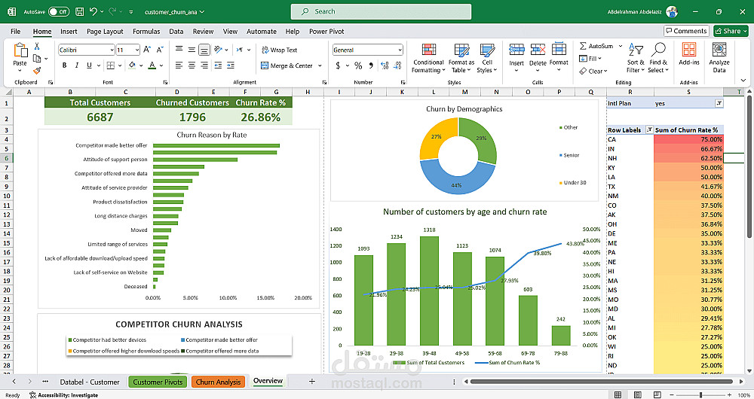Click the Sort & Filter icon

(x=636, y=50)
